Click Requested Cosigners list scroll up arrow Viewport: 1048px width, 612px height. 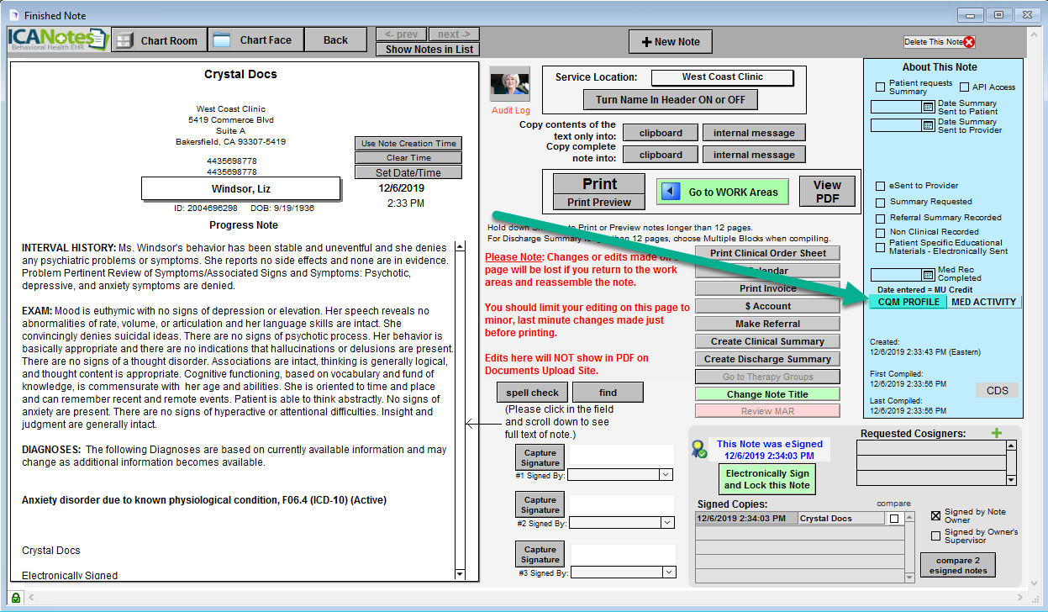(1012, 448)
